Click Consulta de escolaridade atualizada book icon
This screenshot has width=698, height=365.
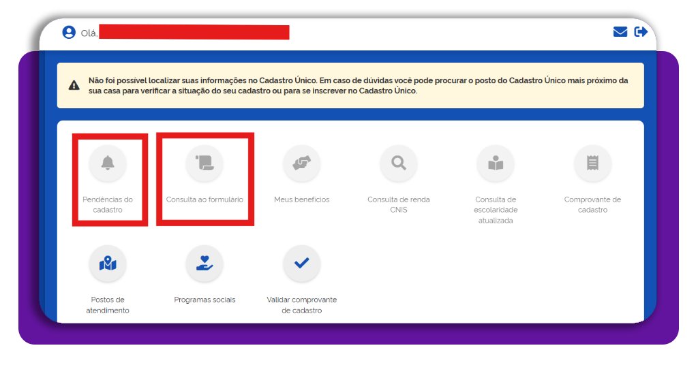496,163
